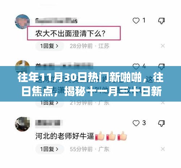Like the 河北的老师好牛逼 comment
This screenshot has width=181, height=168.
[x=136, y=123]
